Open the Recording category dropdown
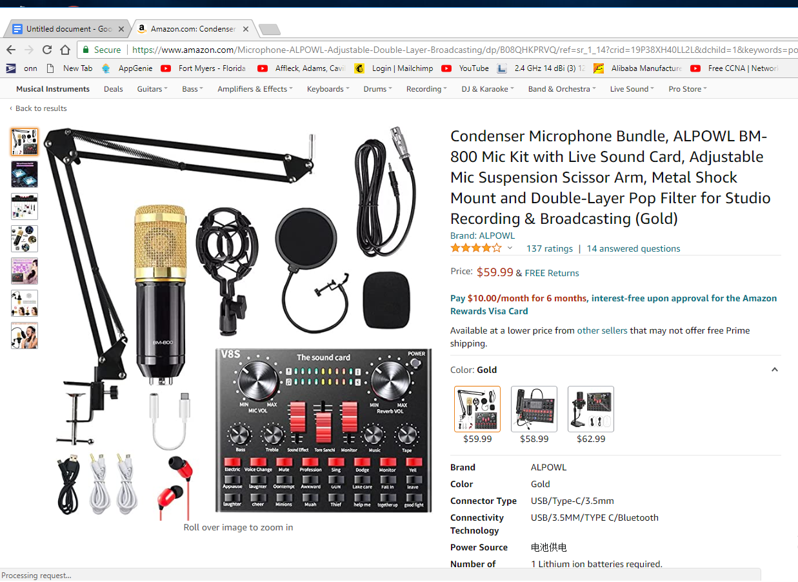This screenshot has width=798, height=582. click(x=426, y=89)
